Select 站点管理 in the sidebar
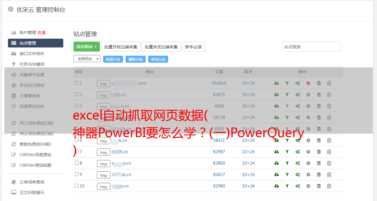377x201 pixels. (x=35, y=43)
